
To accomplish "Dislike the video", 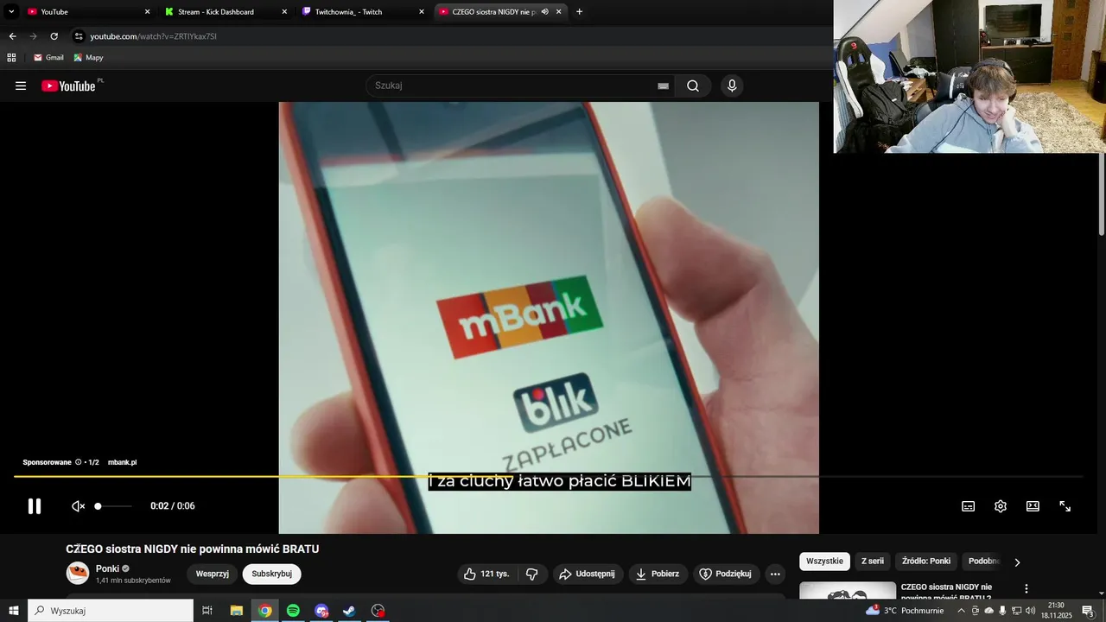I will click(x=532, y=574).
